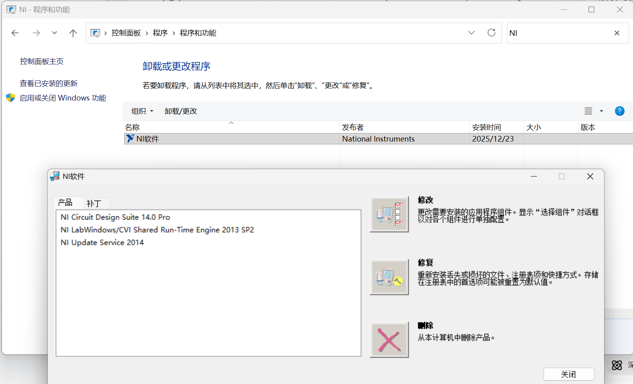The image size is (633, 384).
Task: Open the view options dropdown arrow
Action: tap(602, 111)
